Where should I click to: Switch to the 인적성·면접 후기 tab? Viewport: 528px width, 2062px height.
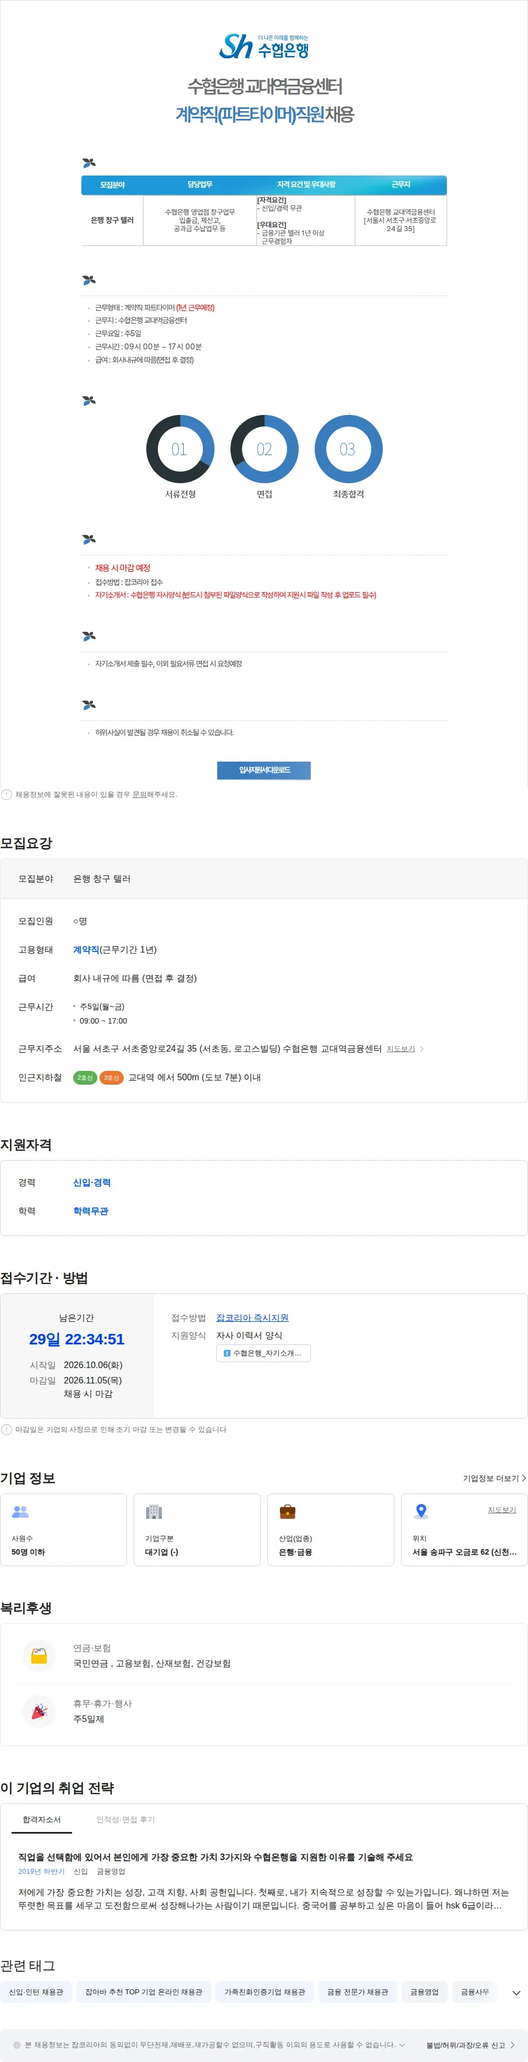[x=125, y=1819]
